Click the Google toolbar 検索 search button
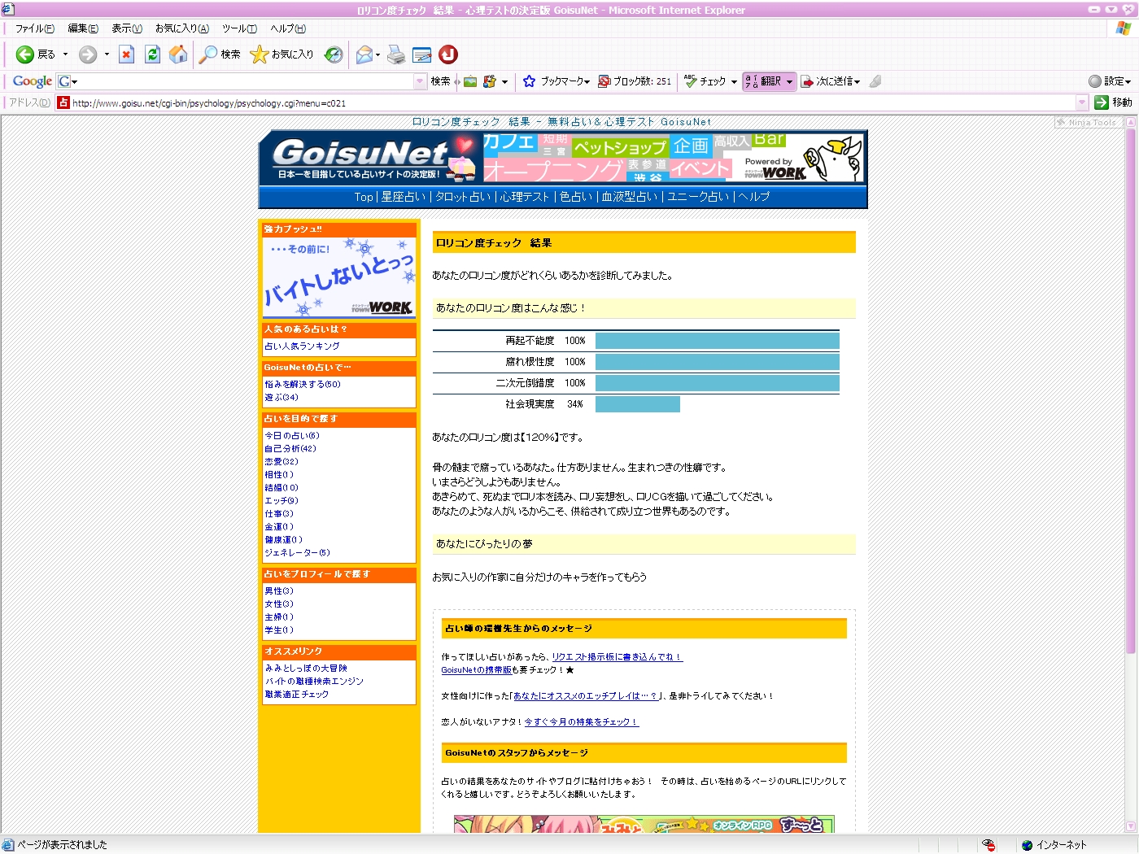The height and width of the screenshot is (854, 1139). click(440, 81)
